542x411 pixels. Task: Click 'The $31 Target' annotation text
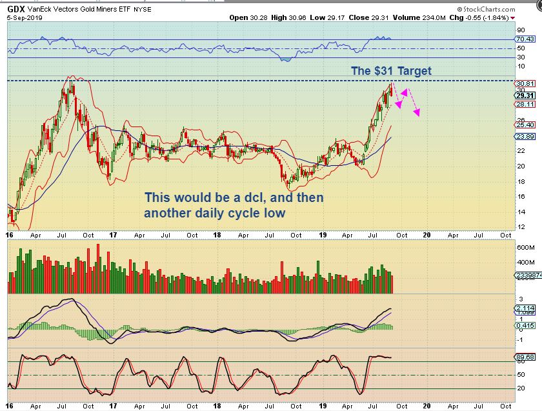(391, 70)
